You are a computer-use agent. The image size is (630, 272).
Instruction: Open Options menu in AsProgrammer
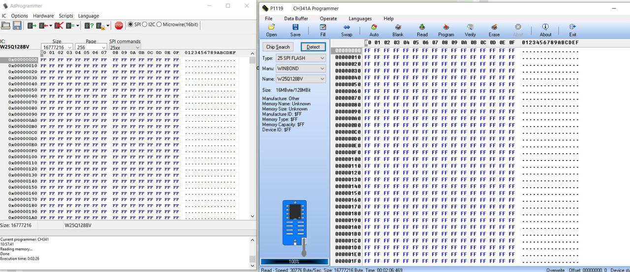pyautogui.click(x=20, y=16)
